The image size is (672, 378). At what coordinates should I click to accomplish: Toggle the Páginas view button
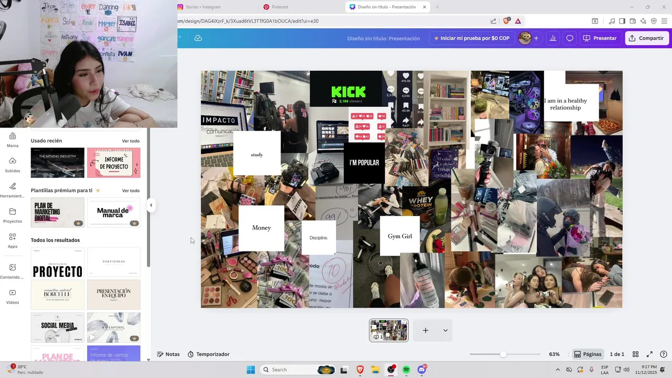pos(587,354)
